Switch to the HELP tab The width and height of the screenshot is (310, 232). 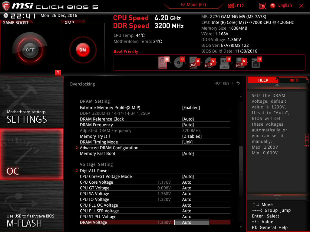(263, 80)
